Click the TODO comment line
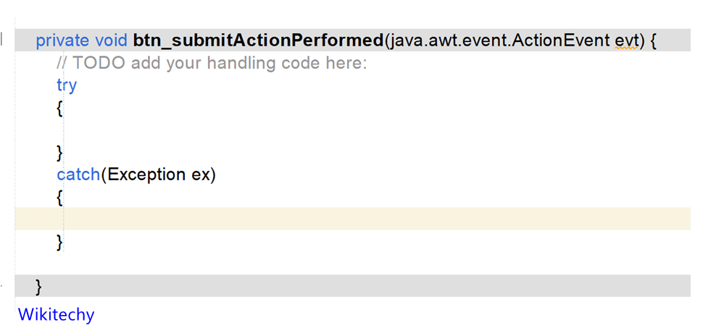Screen dimensions: 703x330 [x=212, y=63]
